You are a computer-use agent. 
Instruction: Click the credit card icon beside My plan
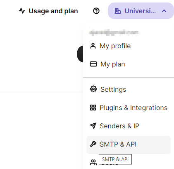pyautogui.click(x=93, y=64)
